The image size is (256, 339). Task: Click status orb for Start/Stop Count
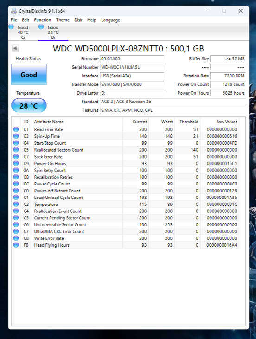(x=16, y=143)
